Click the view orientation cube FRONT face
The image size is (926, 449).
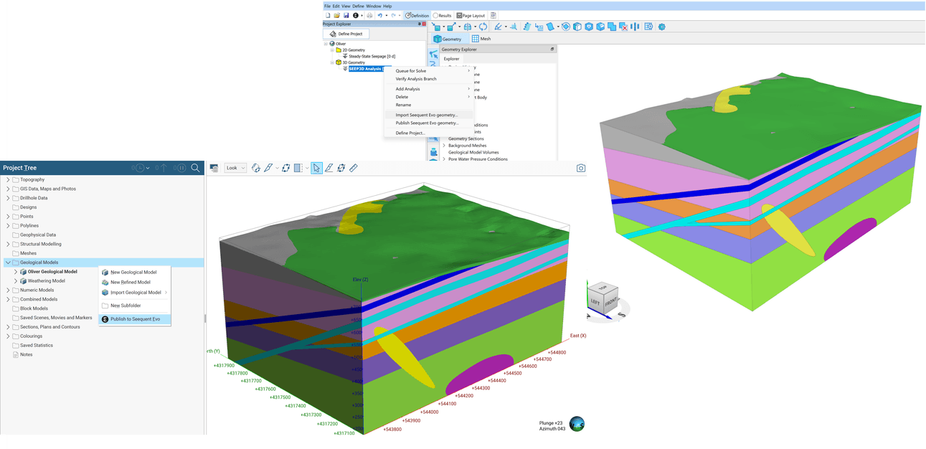[x=610, y=302]
